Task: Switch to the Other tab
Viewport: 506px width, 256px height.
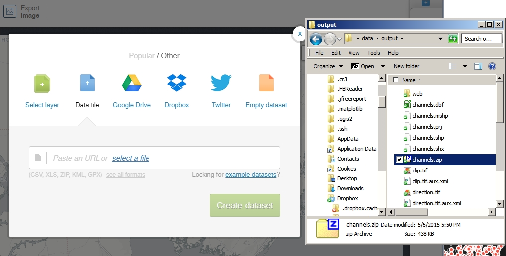Action: pos(170,56)
